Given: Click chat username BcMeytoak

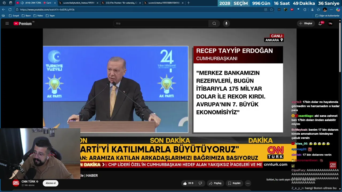Looking at the screenshot, I should 300,130.
